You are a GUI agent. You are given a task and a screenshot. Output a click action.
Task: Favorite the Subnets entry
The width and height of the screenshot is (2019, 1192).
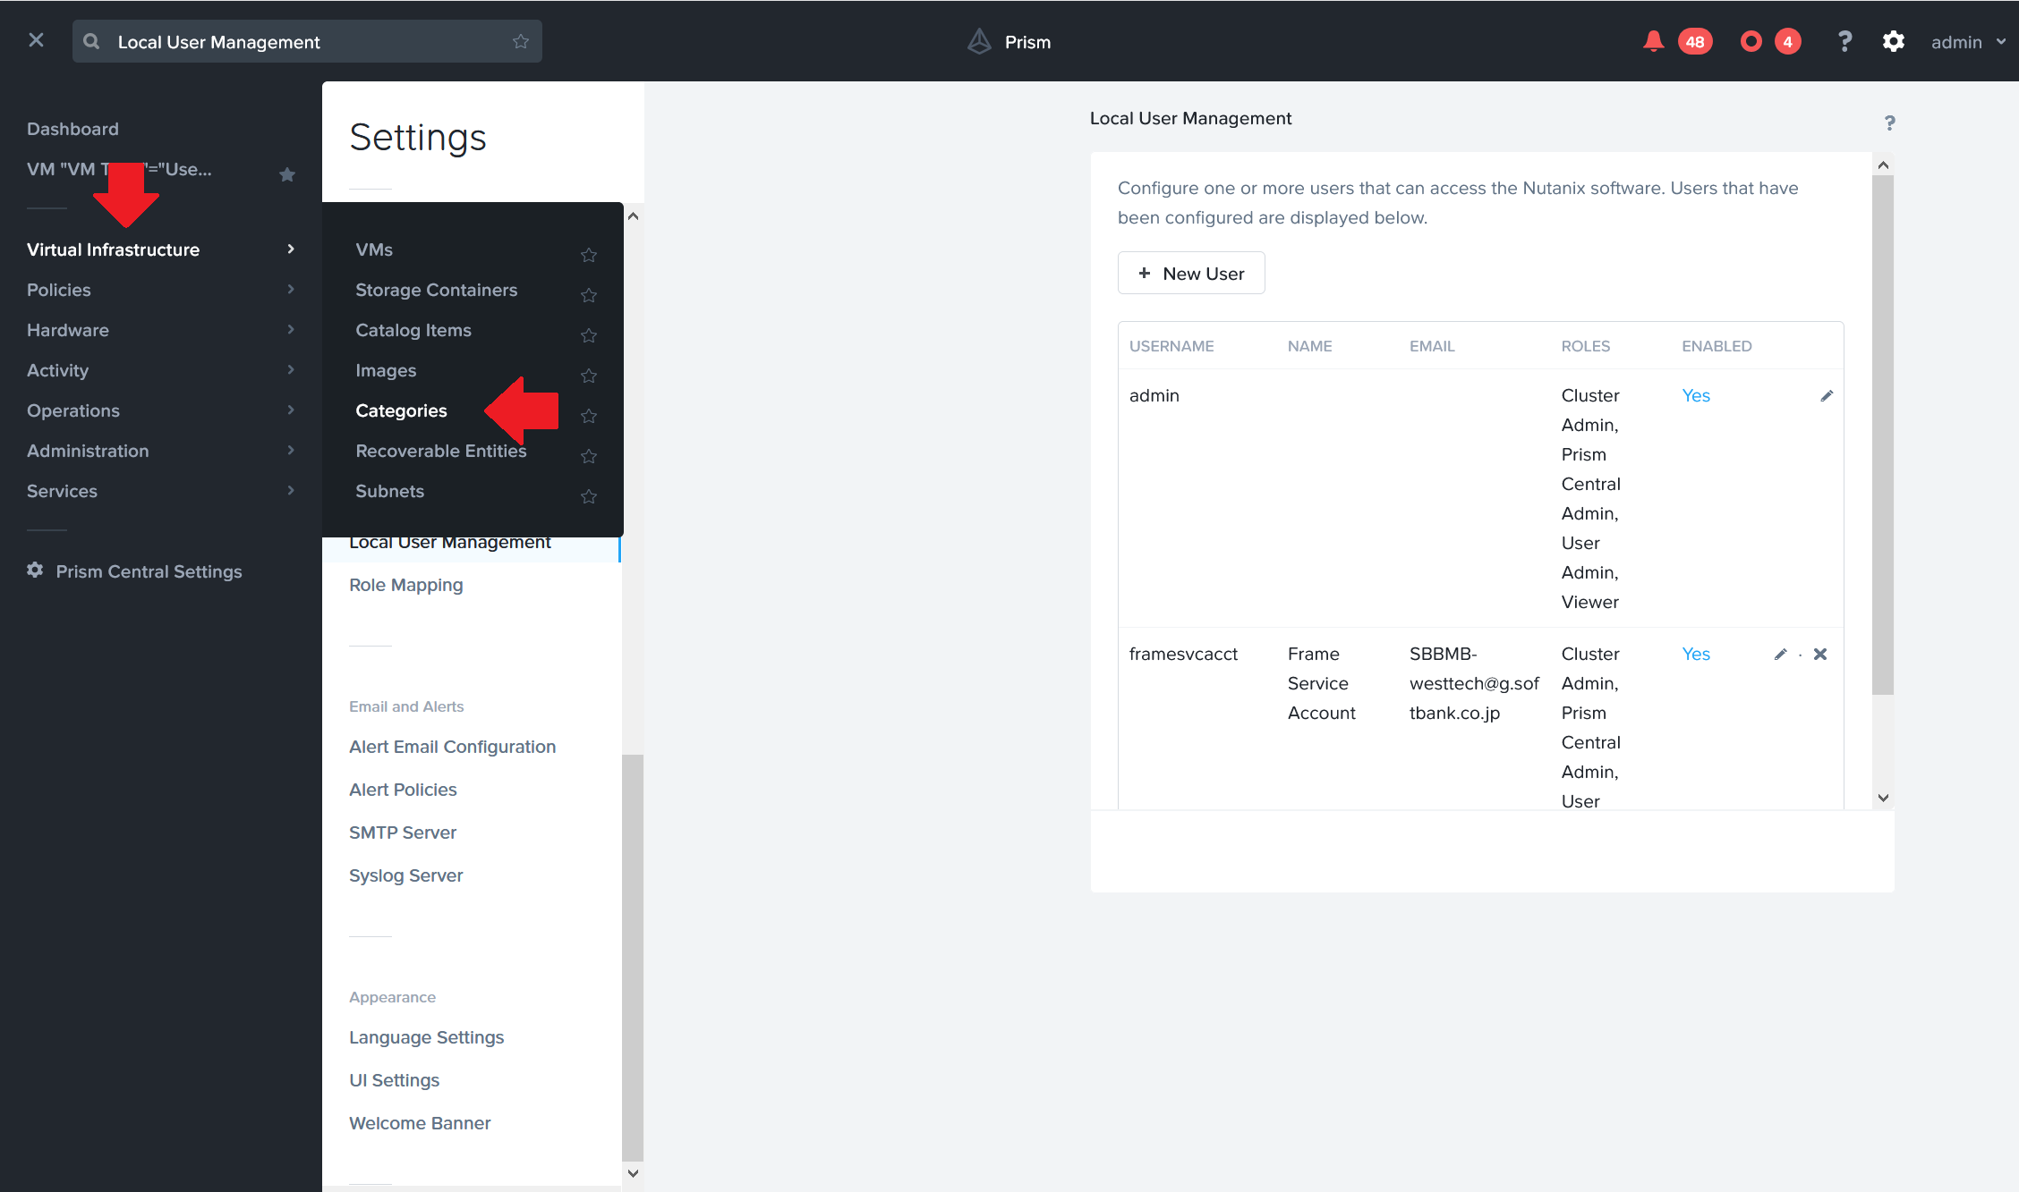click(x=588, y=496)
